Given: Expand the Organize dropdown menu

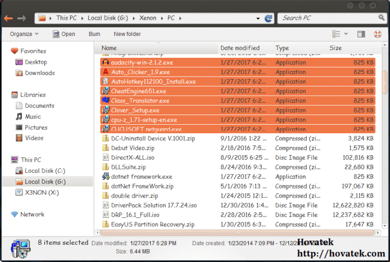Looking at the screenshot, I should [x=24, y=34].
